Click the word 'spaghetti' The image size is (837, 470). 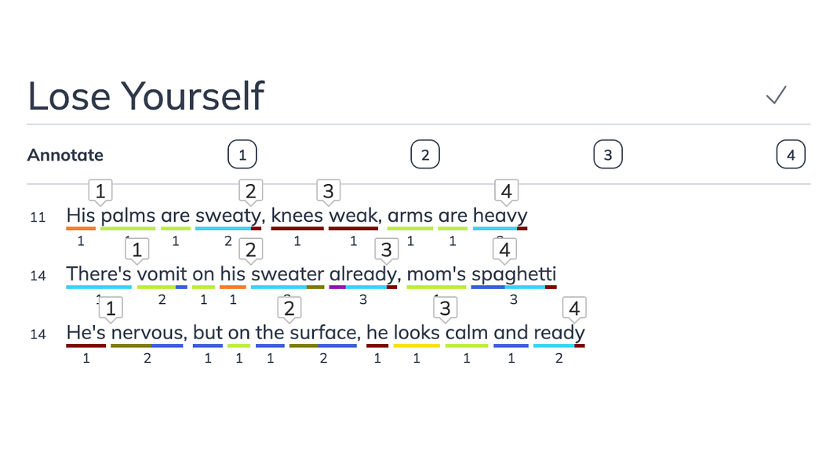514,274
